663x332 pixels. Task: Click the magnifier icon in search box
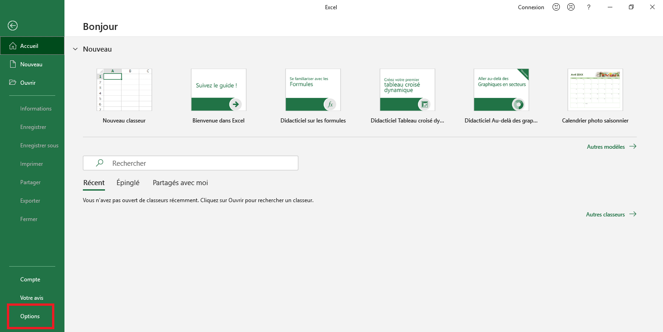[x=99, y=163]
